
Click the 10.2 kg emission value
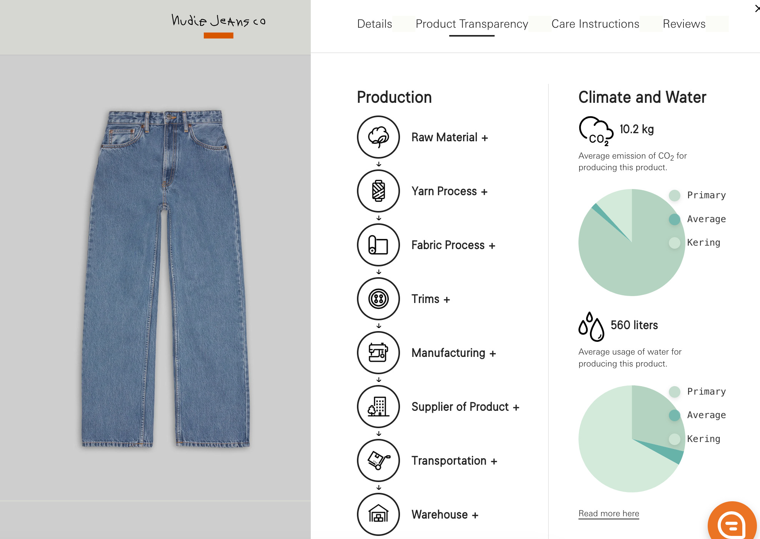(x=637, y=129)
